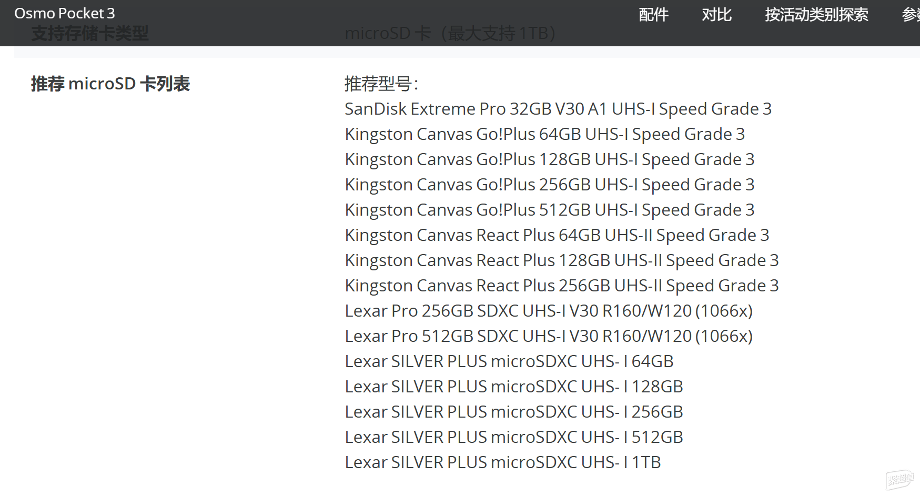
Task: Click microSD 卡 最大支持 1TB text
Action: coord(450,34)
